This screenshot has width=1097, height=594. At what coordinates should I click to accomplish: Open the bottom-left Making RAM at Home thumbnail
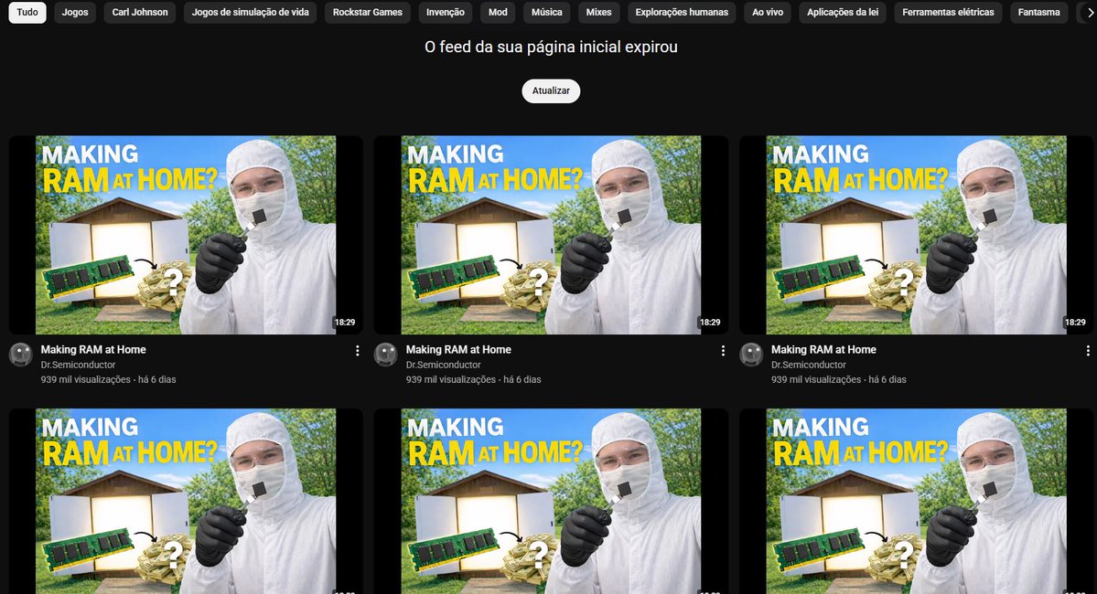coord(186,501)
